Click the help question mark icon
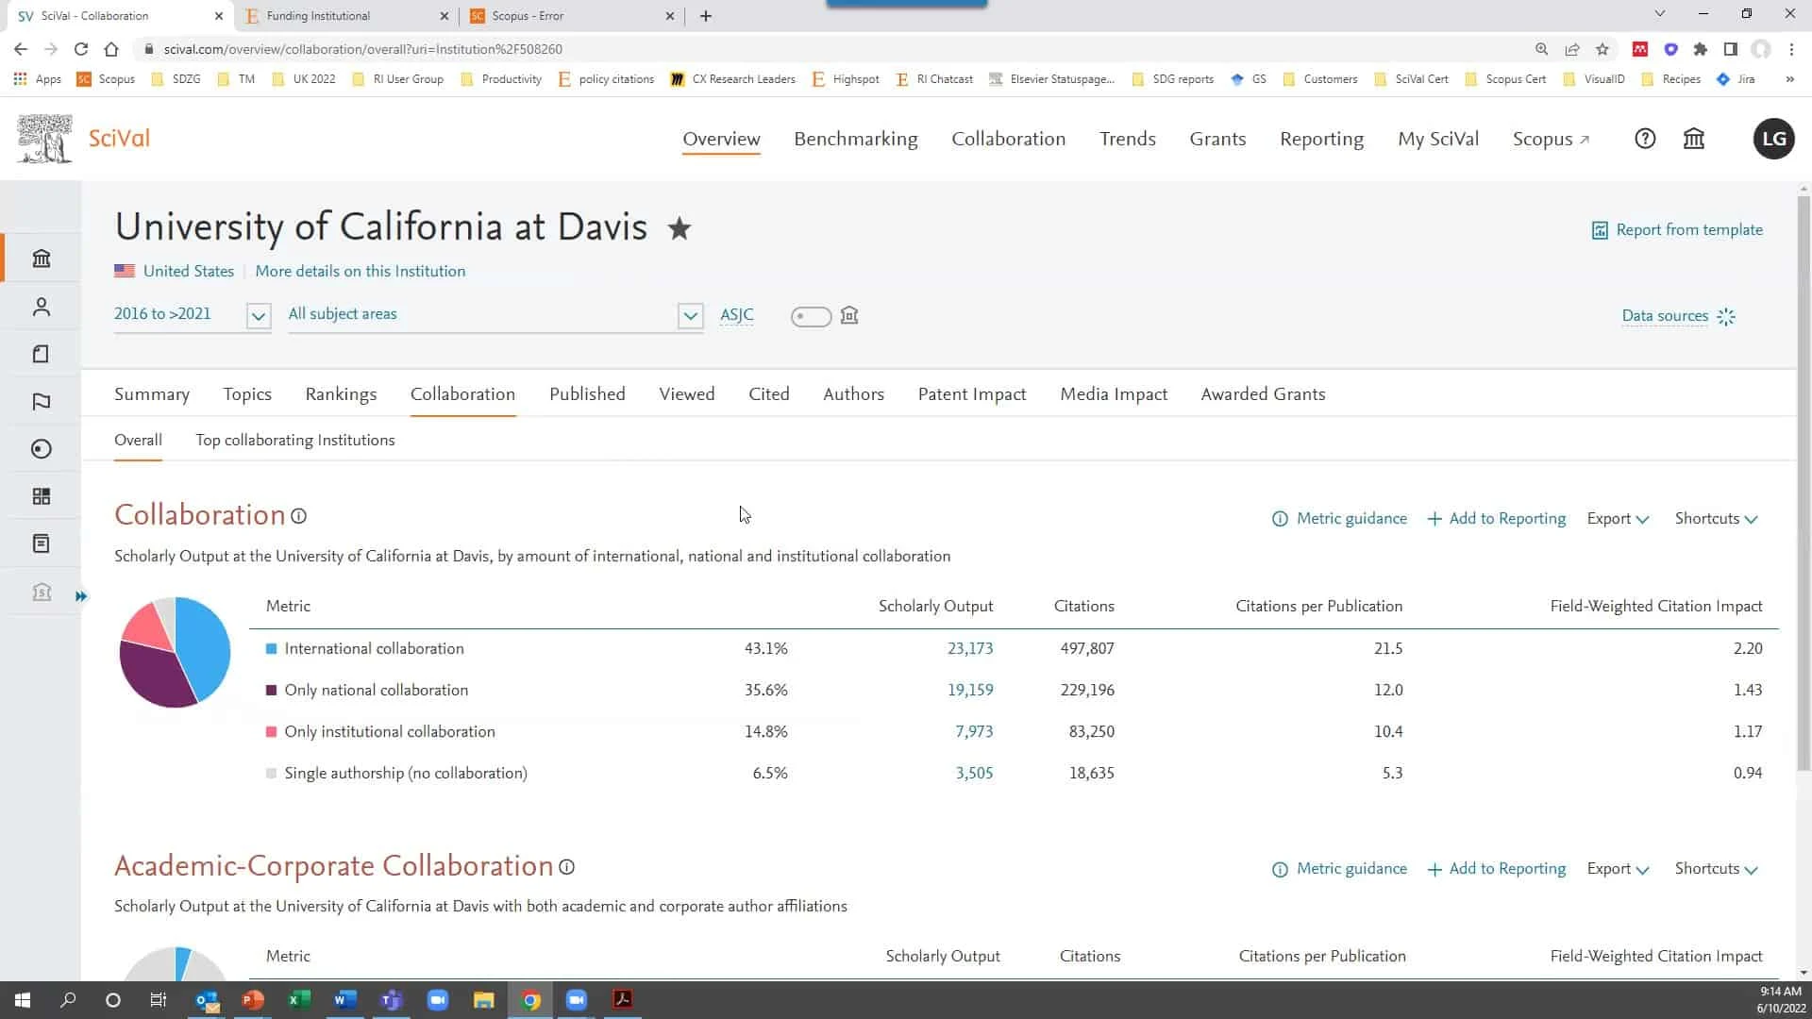1812x1019 pixels. coord(1645,138)
